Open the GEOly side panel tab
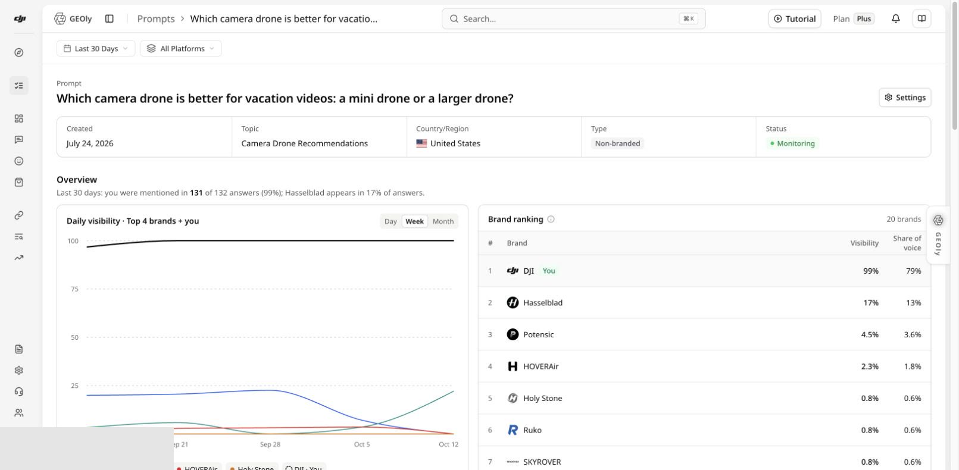This screenshot has height=470, width=959. (938, 235)
